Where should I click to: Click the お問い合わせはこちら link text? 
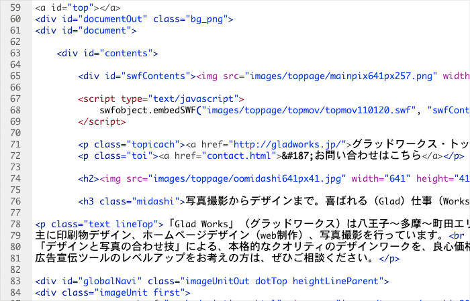[x=368, y=156]
